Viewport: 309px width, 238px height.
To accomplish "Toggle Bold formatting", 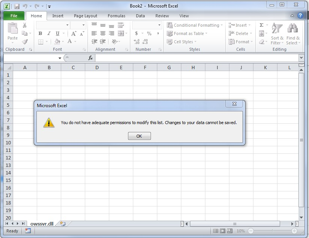I will 41,33.
